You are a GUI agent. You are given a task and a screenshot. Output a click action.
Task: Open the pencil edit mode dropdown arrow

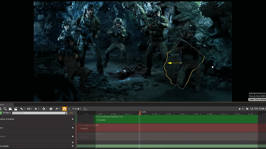tap(59, 109)
